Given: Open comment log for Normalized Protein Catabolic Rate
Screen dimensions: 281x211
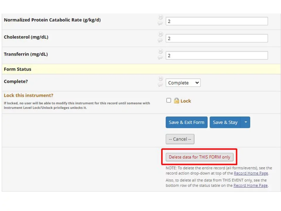Looking at the screenshot, I should click(x=160, y=23).
